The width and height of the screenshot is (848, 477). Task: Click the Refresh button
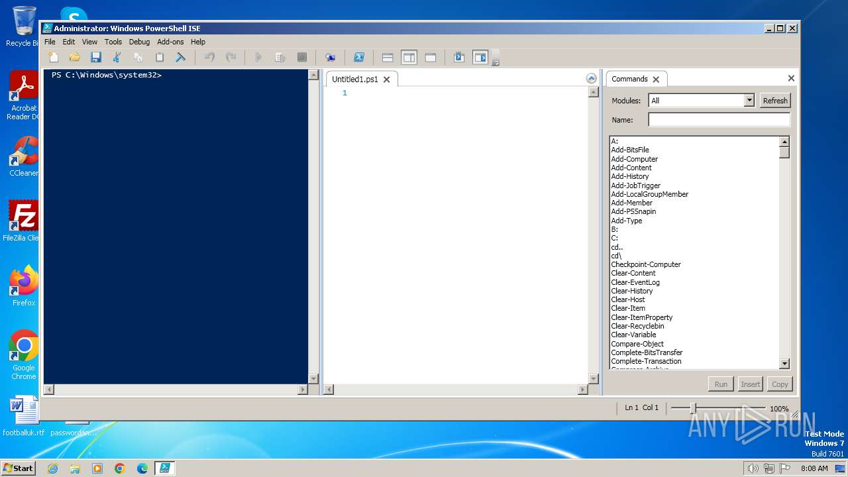click(775, 101)
